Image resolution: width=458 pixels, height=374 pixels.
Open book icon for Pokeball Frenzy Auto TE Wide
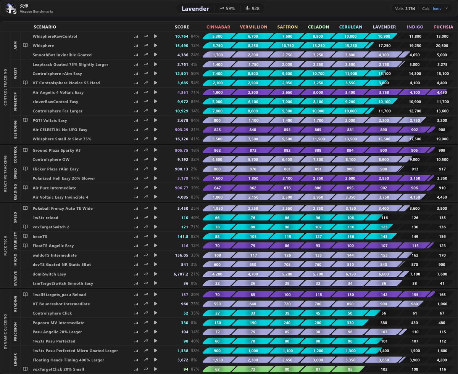tap(25, 209)
